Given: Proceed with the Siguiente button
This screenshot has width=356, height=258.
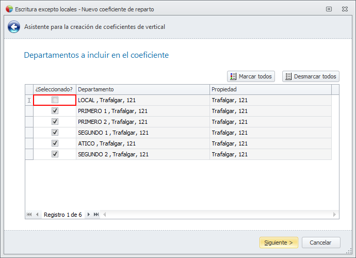Looking at the screenshot, I should click(x=279, y=243).
